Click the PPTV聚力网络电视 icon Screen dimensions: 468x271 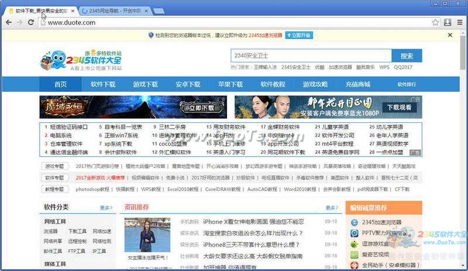point(355,233)
